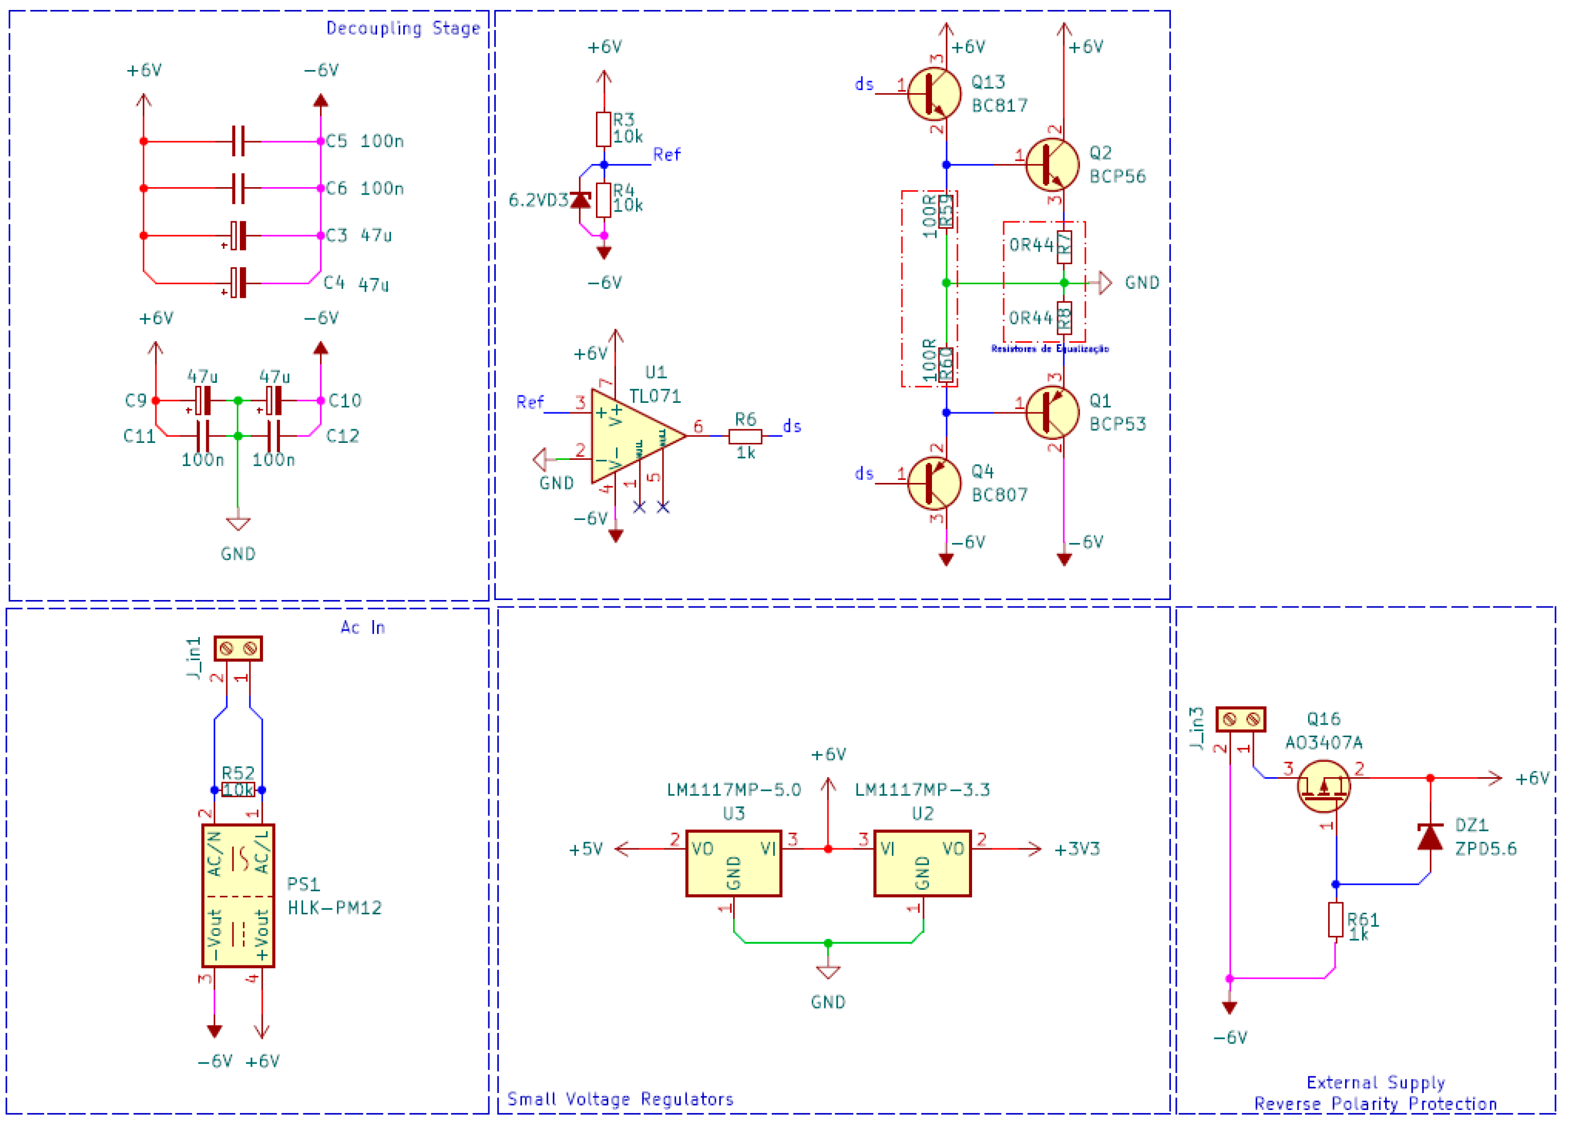Click the Small Voltage Regulators label
Viewport: 1569px width, 1124px height.
[x=620, y=1099]
